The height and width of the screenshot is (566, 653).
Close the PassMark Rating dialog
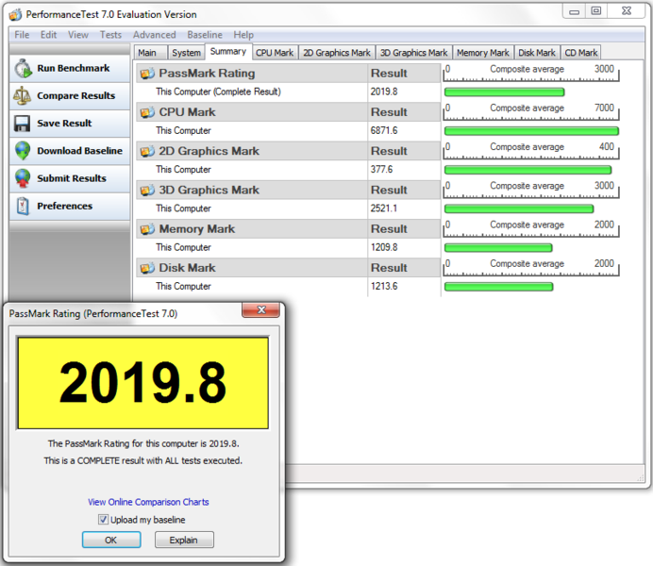point(261,310)
